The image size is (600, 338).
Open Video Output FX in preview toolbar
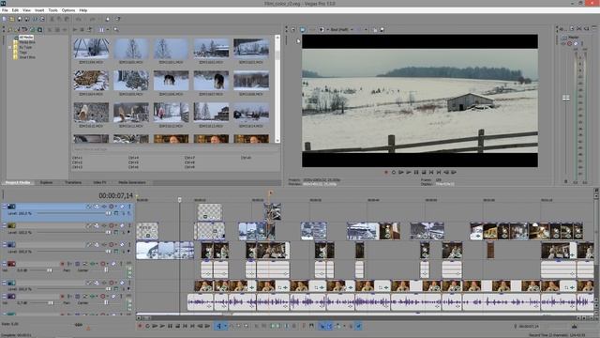pos(311,29)
